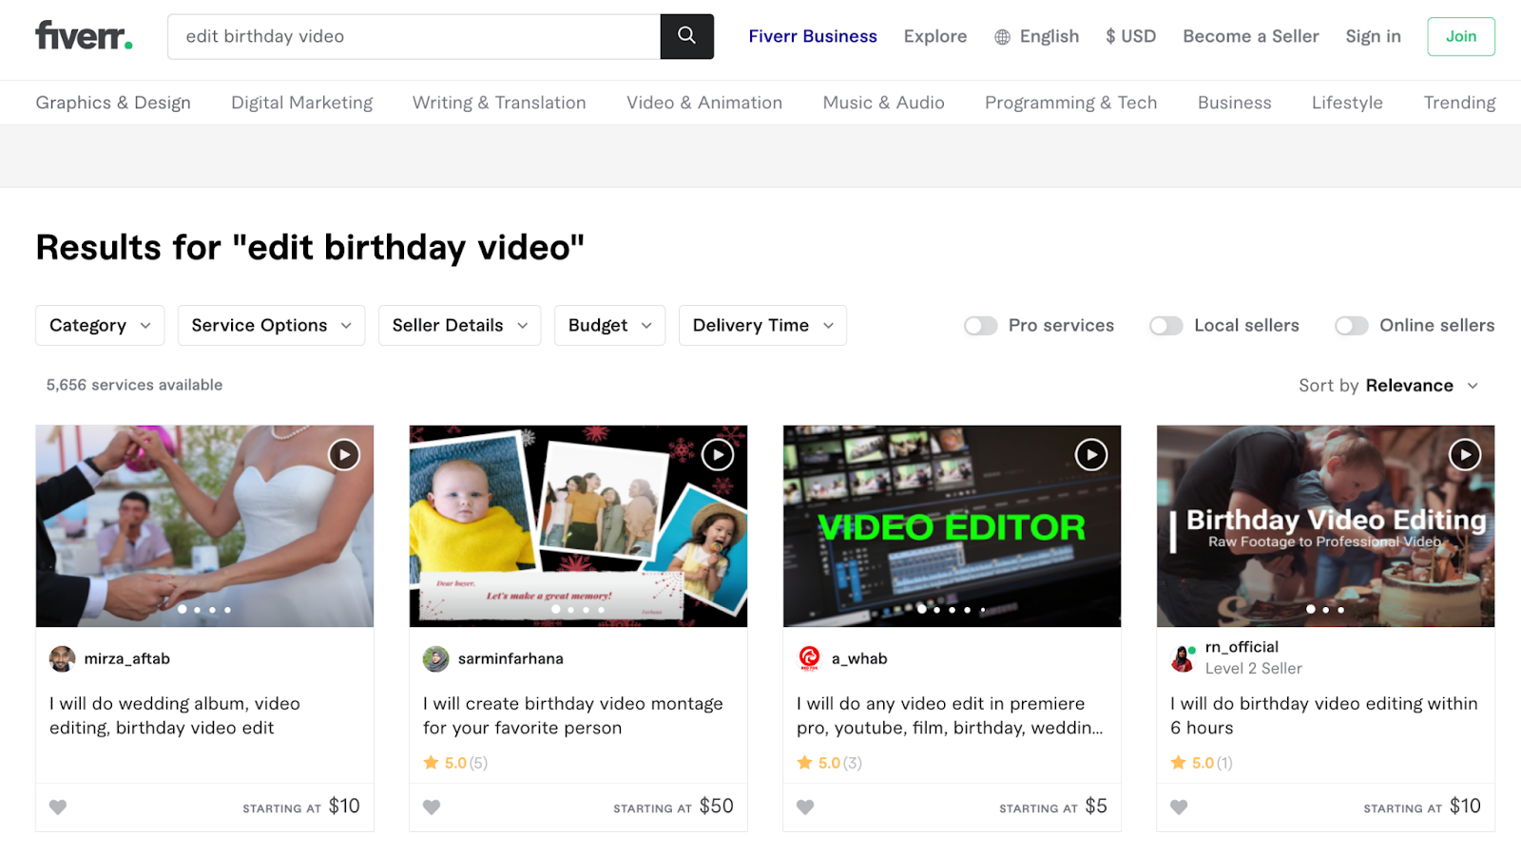Image resolution: width=1521 pixels, height=855 pixels.
Task: Favorite a_whab's gig with the heart
Action: click(x=805, y=807)
